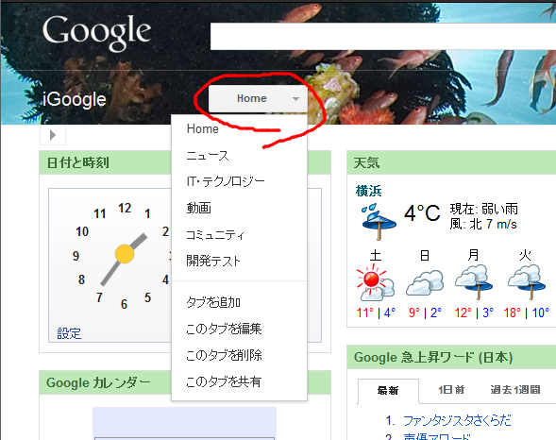Screen dimensions: 556x440
Task: Expand the left sidebar arrow
Action: pyautogui.click(x=53, y=135)
